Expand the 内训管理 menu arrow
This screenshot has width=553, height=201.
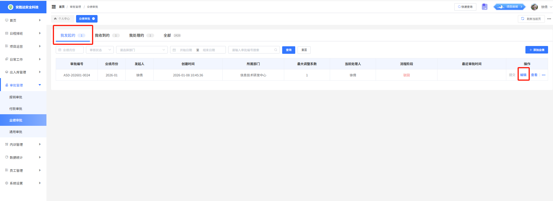point(40,144)
